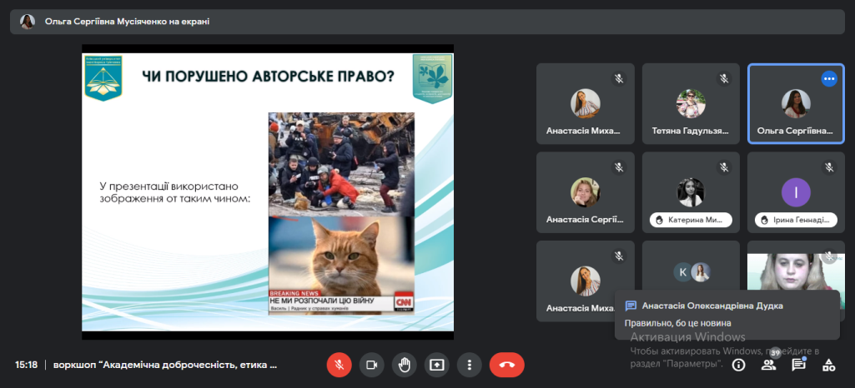Click the muted mic icon on Тетяна's tile

[724, 78]
